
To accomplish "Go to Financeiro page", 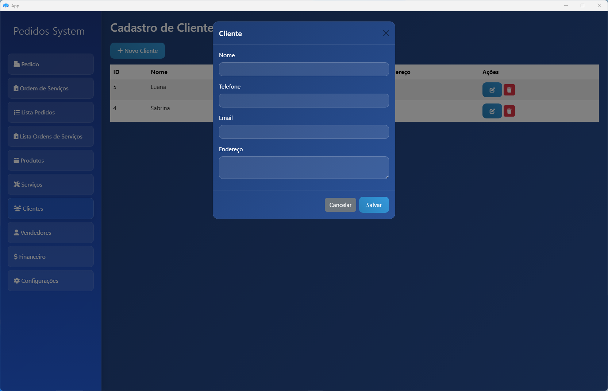I will pos(51,257).
